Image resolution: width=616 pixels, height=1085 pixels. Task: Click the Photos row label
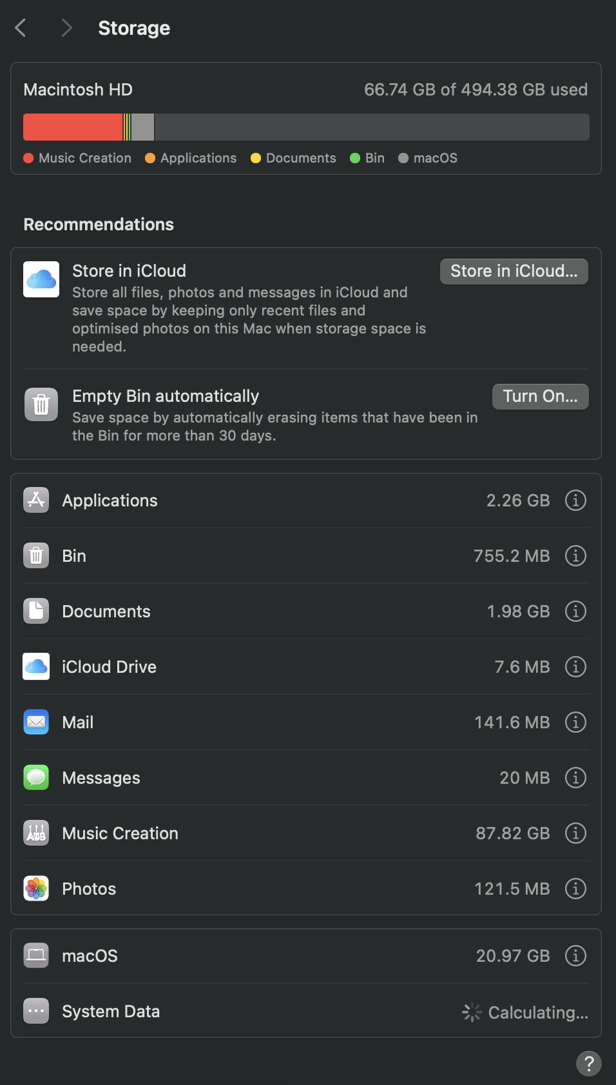tap(89, 889)
